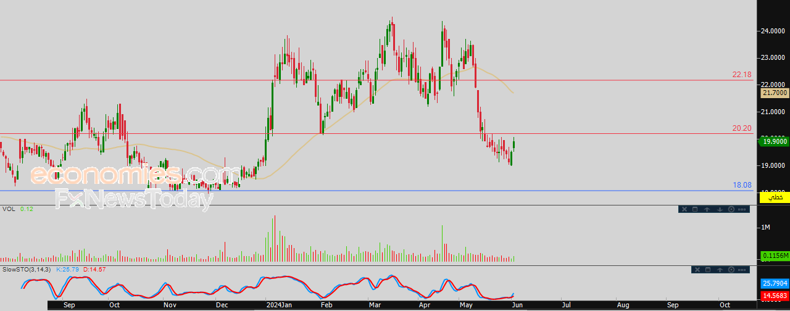Screen dimensions: 790x311
Task: Click the Sep label near the time axis start
Action: (x=69, y=305)
